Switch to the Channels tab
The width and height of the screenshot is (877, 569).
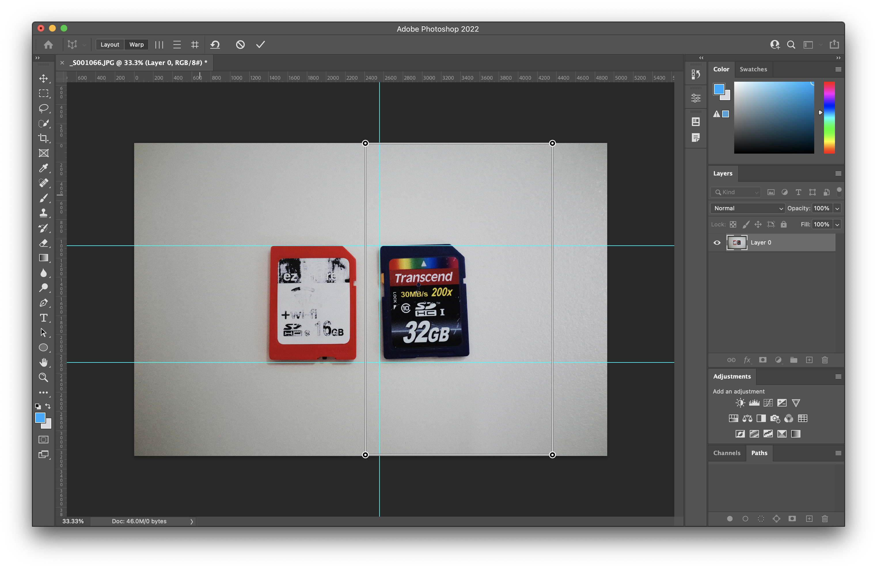point(727,453)
